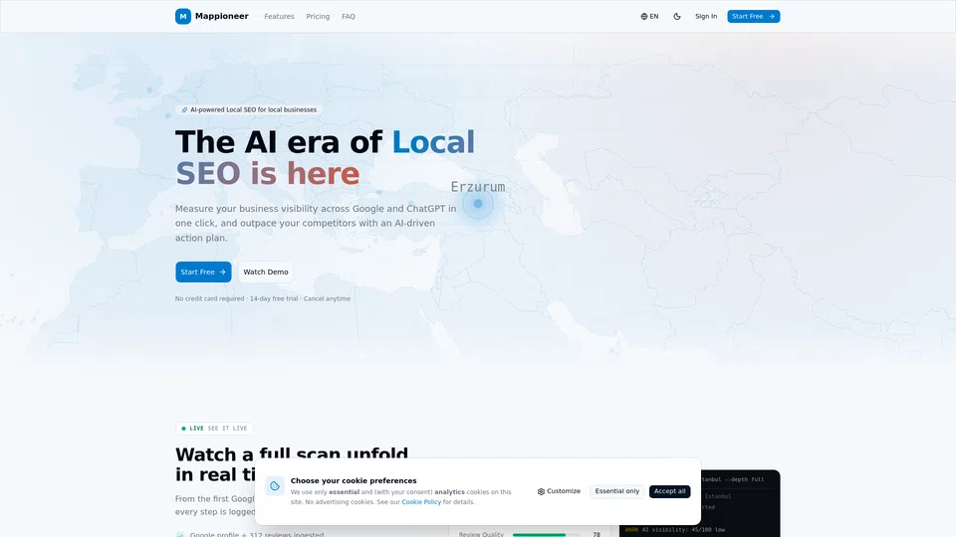Click the Erzurum map marker dot
The width and height of the screenshot is (956, 537).
point(478,204)
